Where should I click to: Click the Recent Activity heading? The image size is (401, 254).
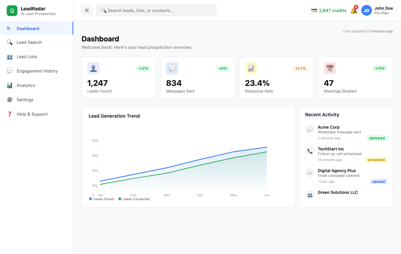coord(322,115)
